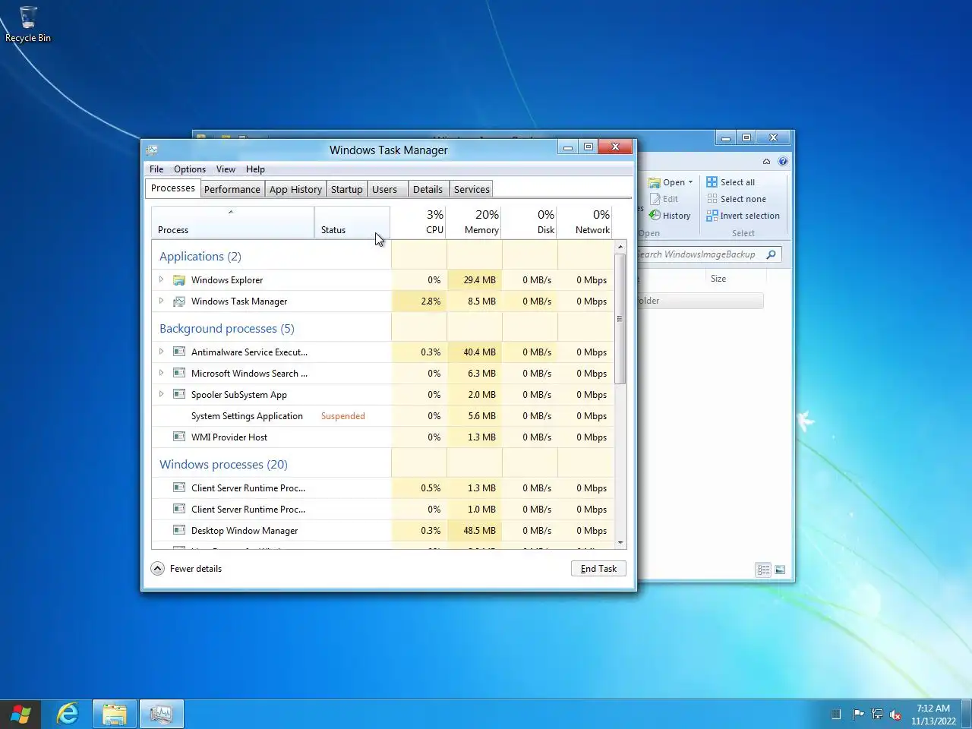This screenshot has height=729, width=972.
Task: Click the Windows Explorer process icon
Action: [179, 280]
